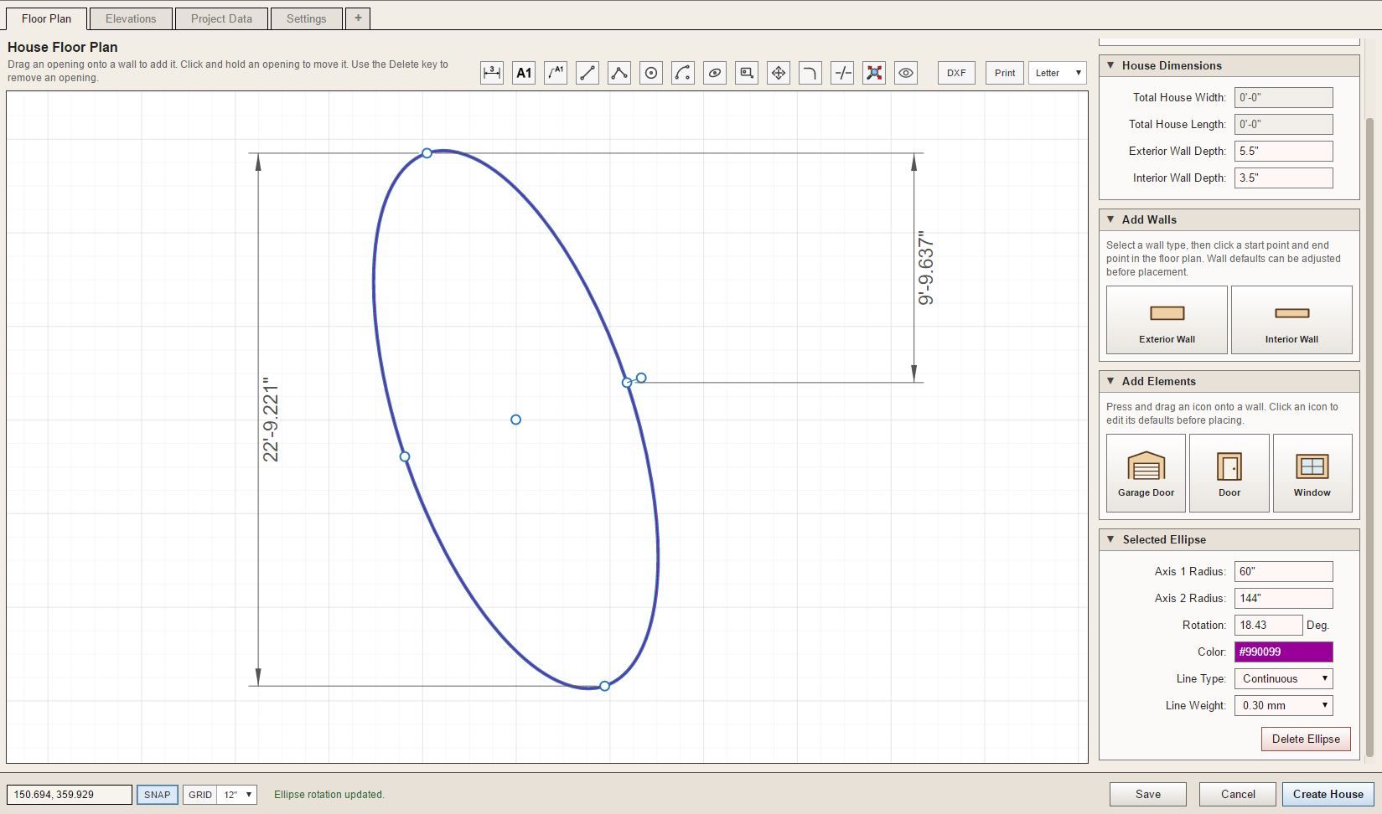Select the polyline drawing tool
The image size is (1382, 814).
point(619,73)
